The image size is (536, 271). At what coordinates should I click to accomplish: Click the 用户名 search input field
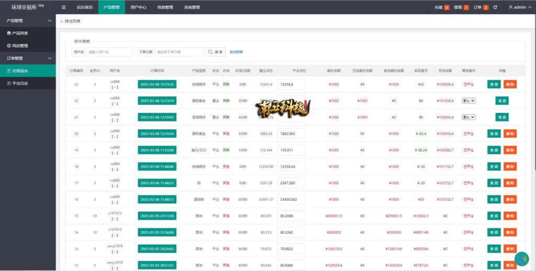tap(109, 52)
